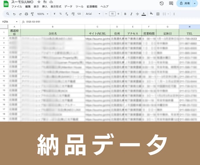This screenshot has height=165, width=200.
Task: Increase font size with plus button
Action: [x=118, y=14]
